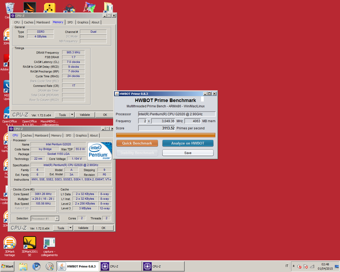Open Graphics tab in lower CPU-Z window
The width and height of the screenshot is (340, 272).
tap(81, 135)
